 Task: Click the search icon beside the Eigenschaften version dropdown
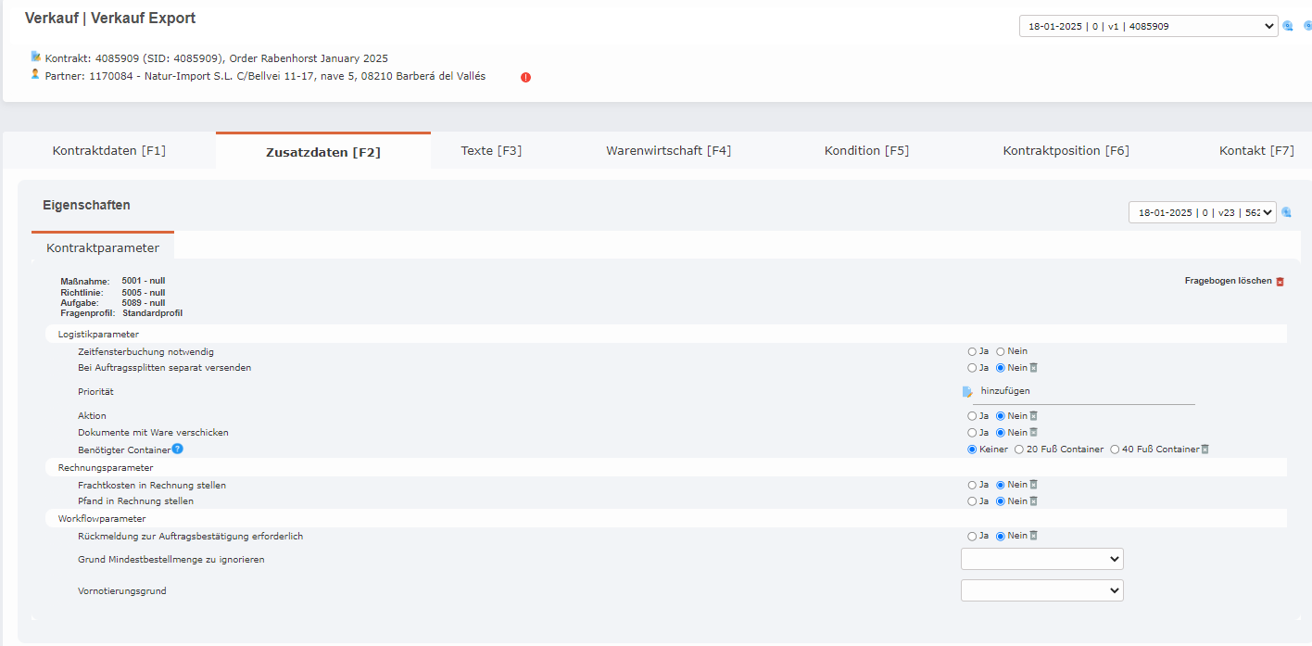pos(1286,213)
